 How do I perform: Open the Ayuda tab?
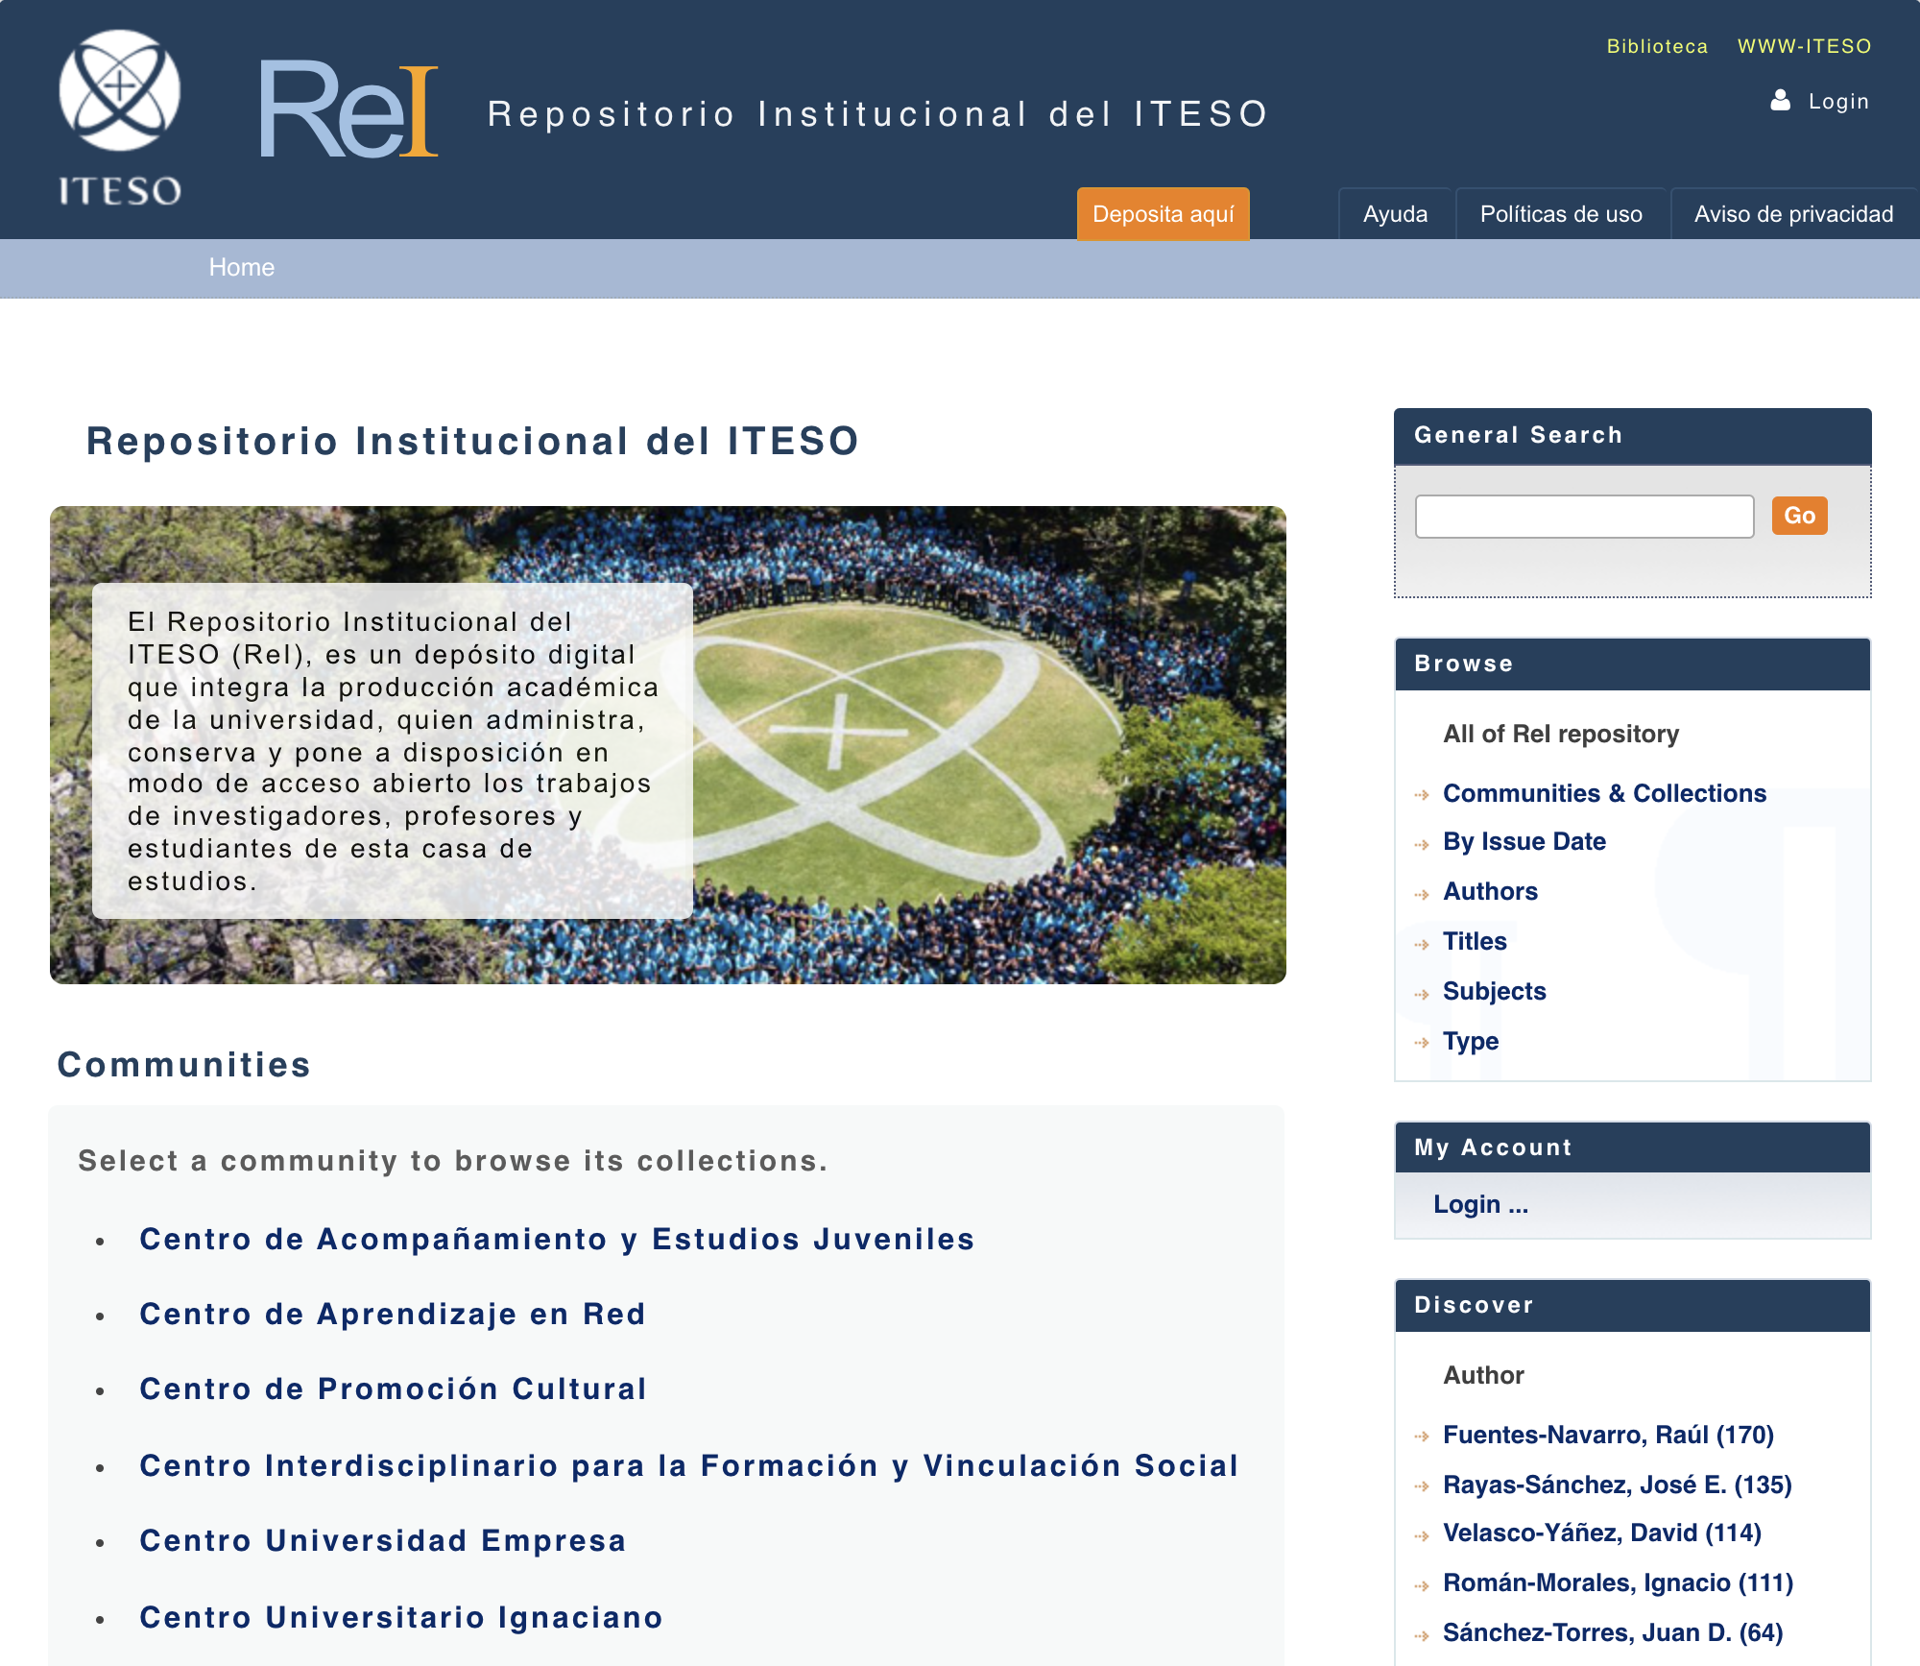tap(1395, 214)
